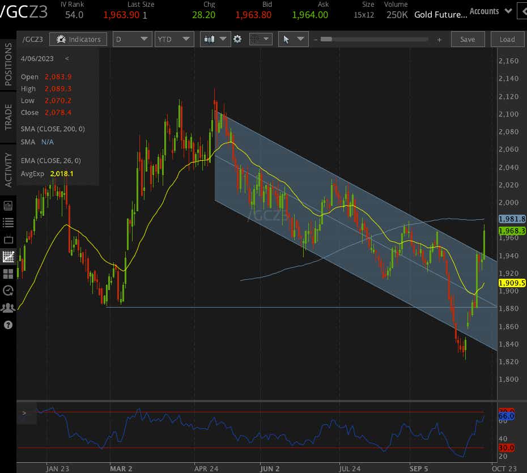Image resolution: width=527 pixels, height=473 pixels.
Task: Switch to the Trade side tab
Action: click(8, 117)
